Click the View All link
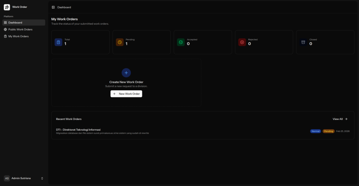The image size is (359, 186). coord(340,119)
